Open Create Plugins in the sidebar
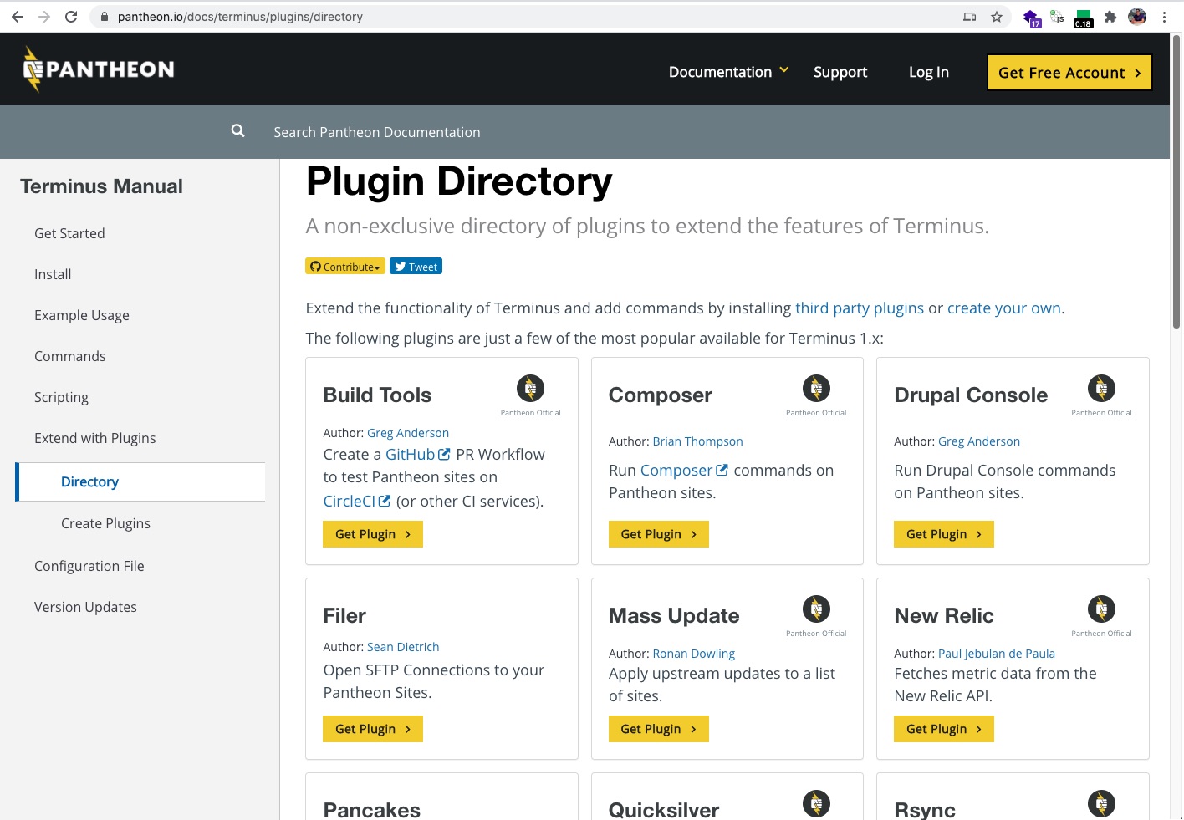 click(x=105, y=523)
